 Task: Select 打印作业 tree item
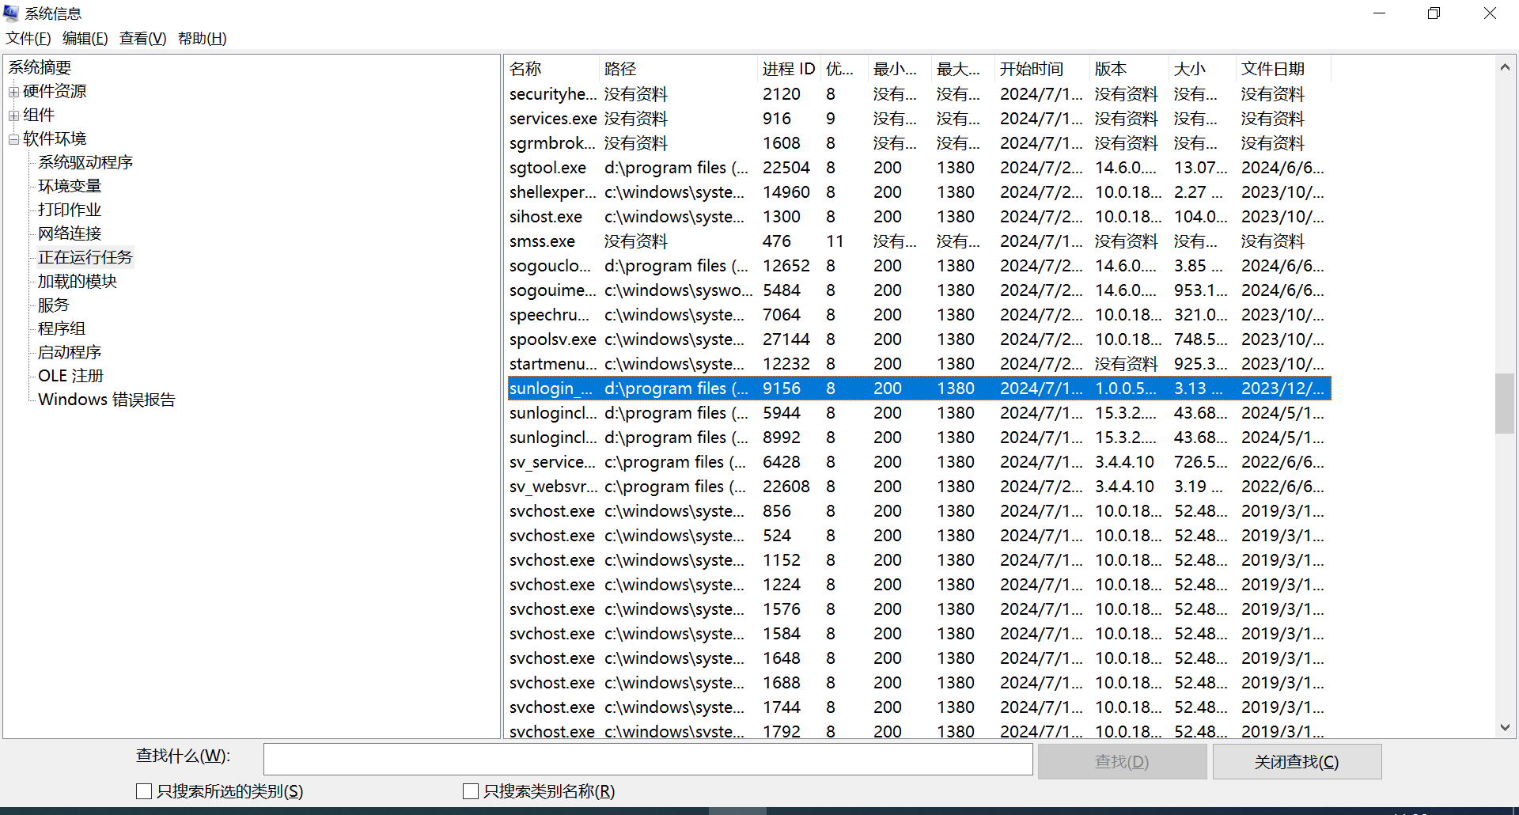pos(70,210)
